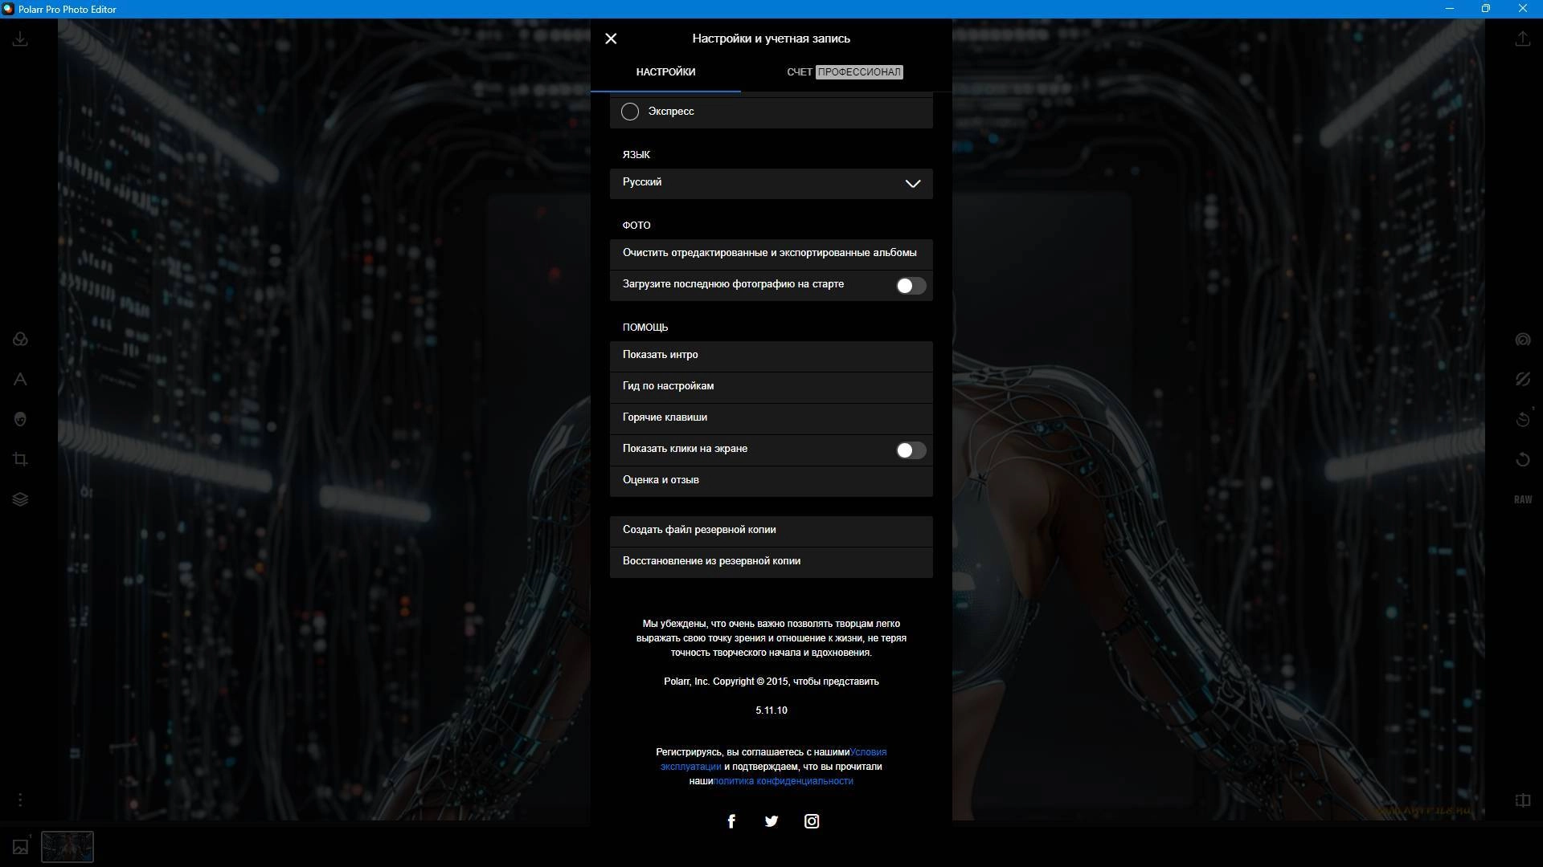Click Оценка и отзыв
This screenshot has height=867, width=1543.
(x=771, y=480)
